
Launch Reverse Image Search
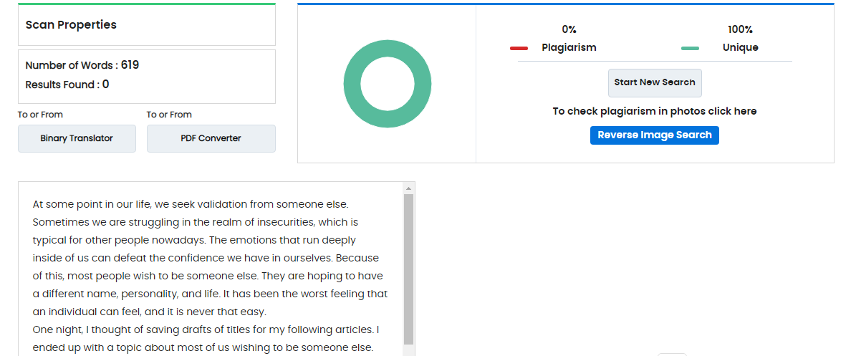655,135
